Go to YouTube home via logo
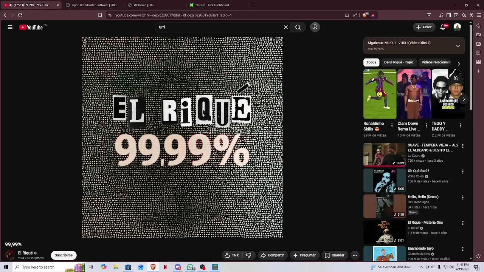The image size is (484, 272). click(31, 27)
